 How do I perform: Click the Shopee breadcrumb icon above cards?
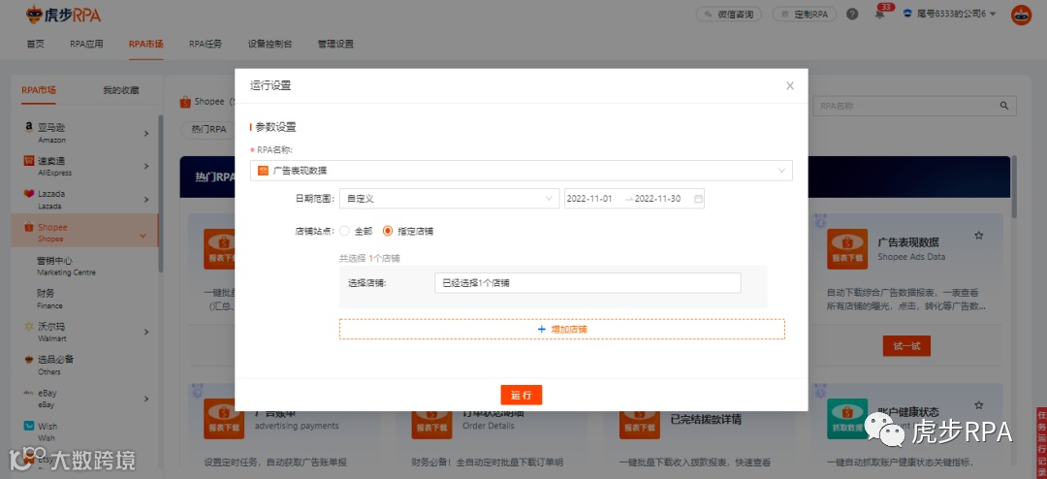[185, 102]
